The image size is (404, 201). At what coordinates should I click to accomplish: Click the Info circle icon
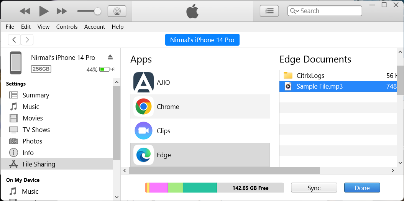click(14, 153)
